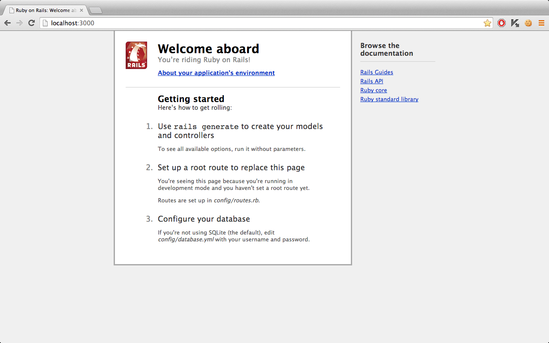Click 'Set up a root route' heading

tap(231, 168)
